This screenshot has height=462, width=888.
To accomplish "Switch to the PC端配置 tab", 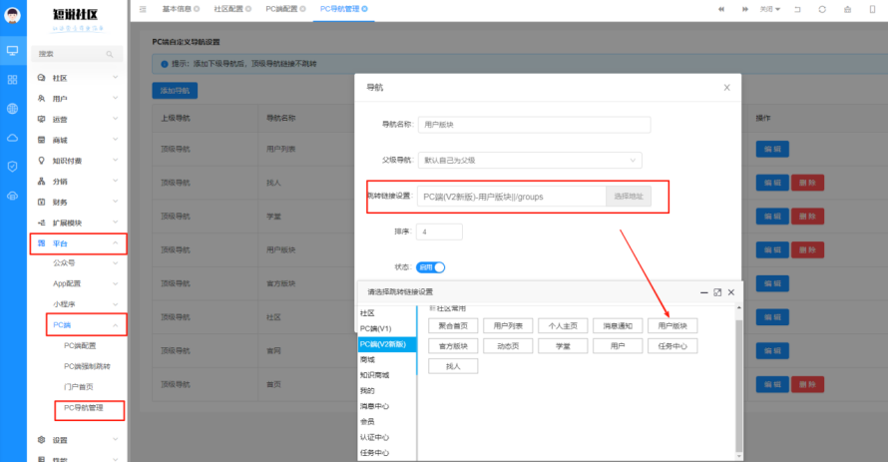I will pos(281,9).
